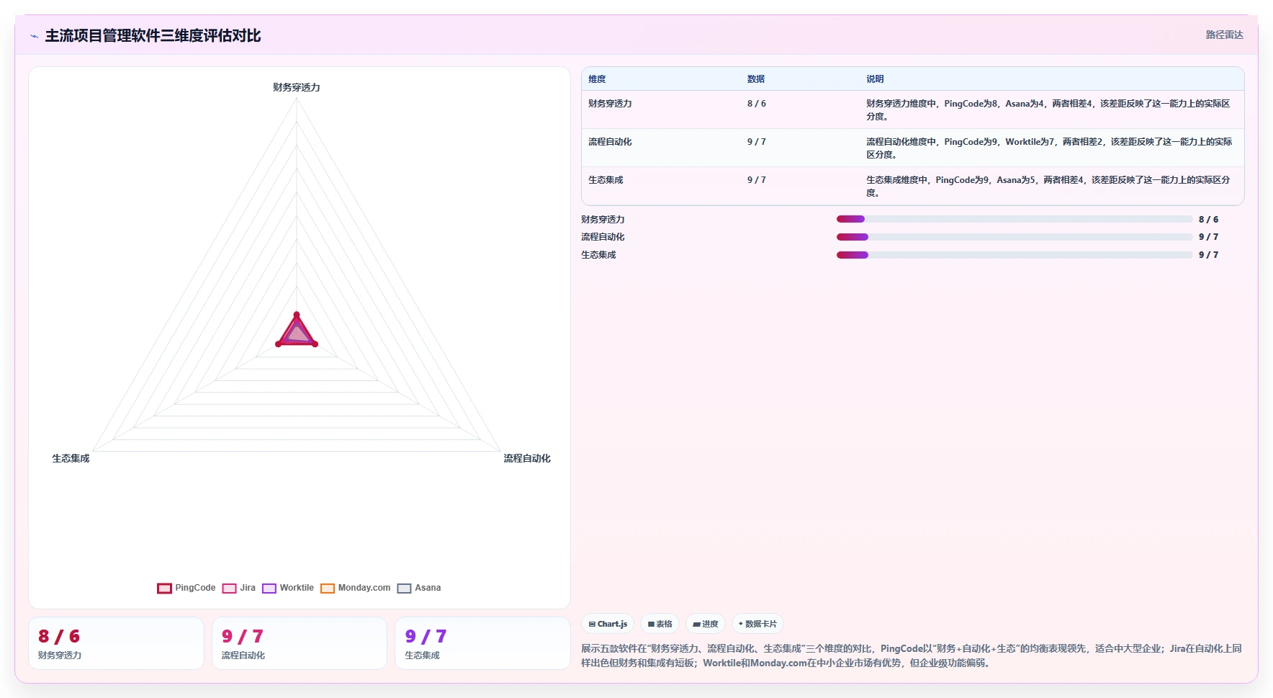Click the 数据卡片 chip
Screen dimensions: 1273x698
(x=757, y=624)
